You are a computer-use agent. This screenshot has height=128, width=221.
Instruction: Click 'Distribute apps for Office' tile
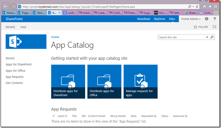point(104,82)
